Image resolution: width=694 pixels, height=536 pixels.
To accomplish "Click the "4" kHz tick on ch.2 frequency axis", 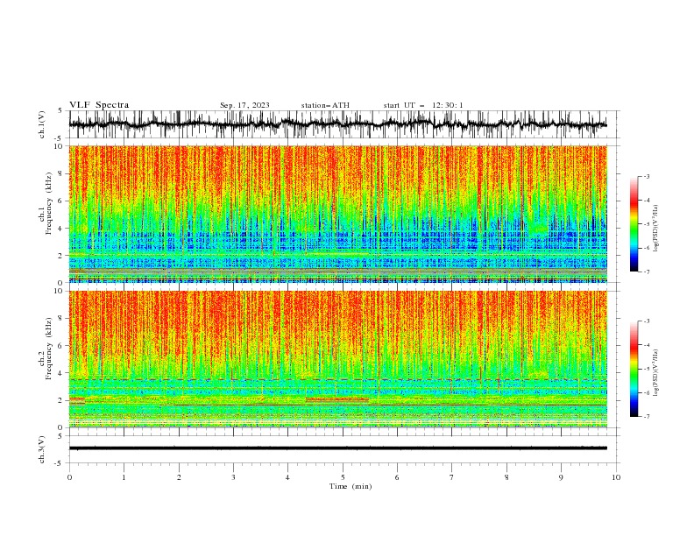I will [60, 373].
